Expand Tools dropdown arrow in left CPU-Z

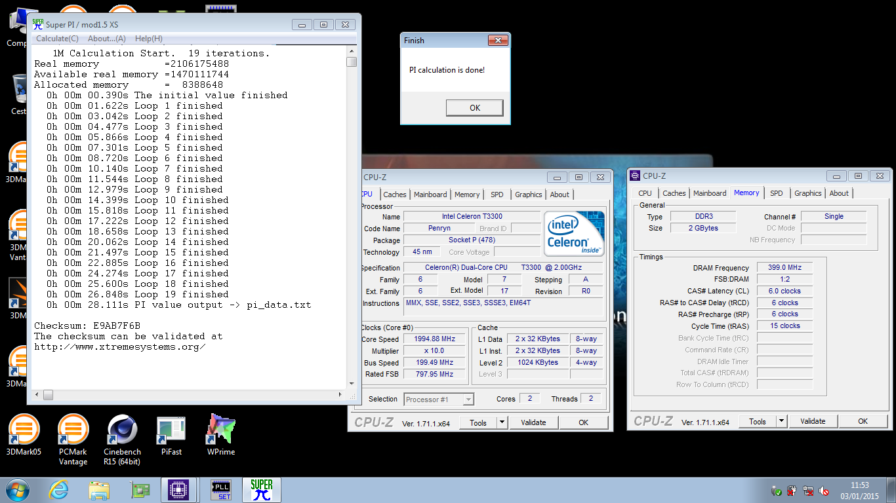point(502,422)
